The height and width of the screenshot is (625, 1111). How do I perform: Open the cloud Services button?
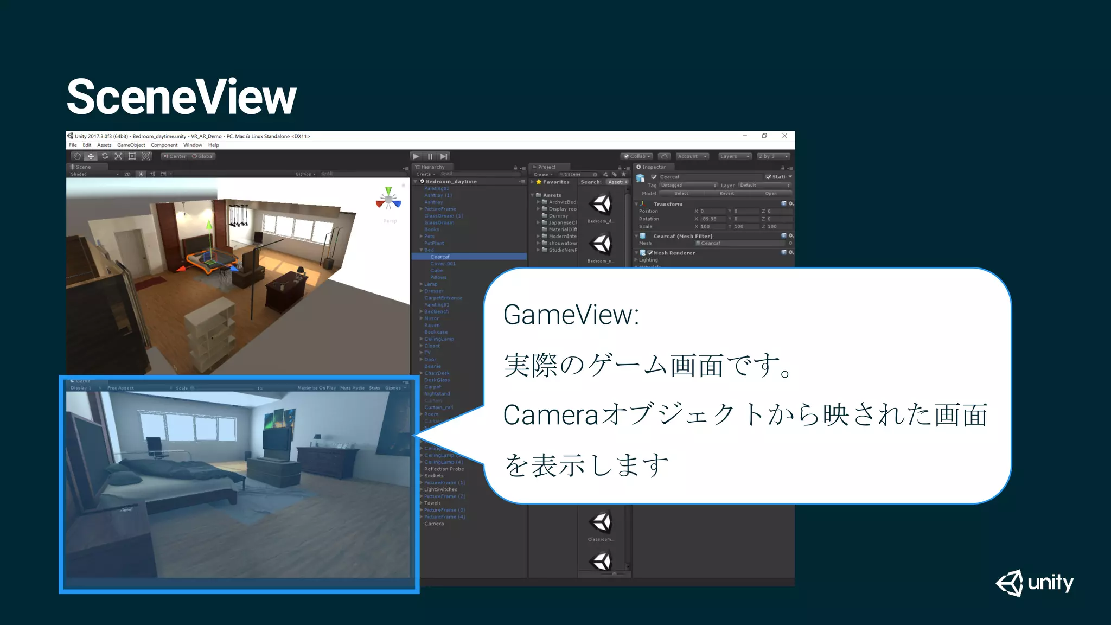[665, 156]
